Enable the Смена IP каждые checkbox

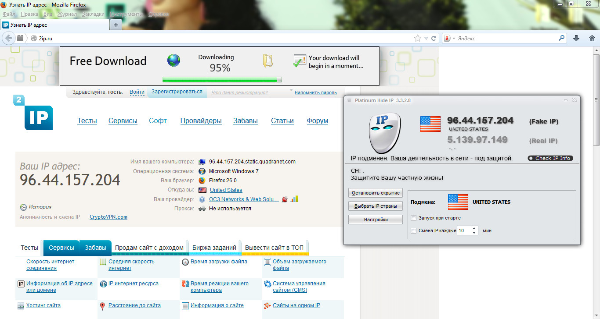(413, 230)
